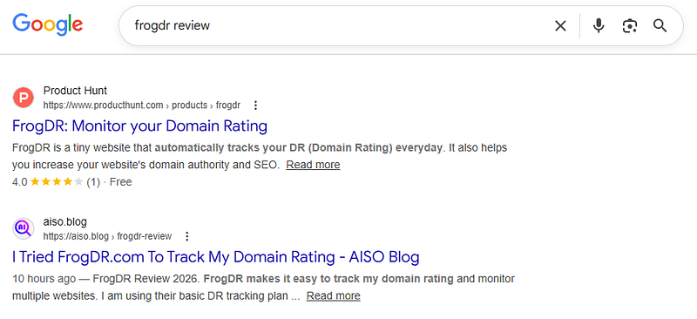Screen dimensions: 697x319
Task: Click the aiso.blog favicon
Action: (x=24, y=228)
